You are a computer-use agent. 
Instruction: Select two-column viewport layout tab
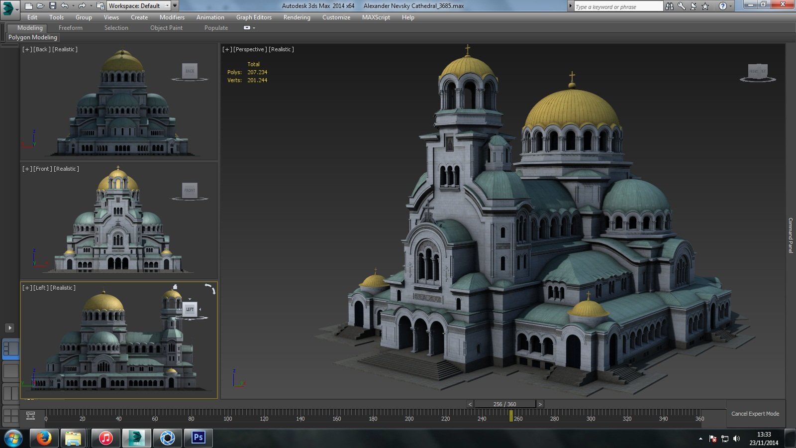click(11, 393)
